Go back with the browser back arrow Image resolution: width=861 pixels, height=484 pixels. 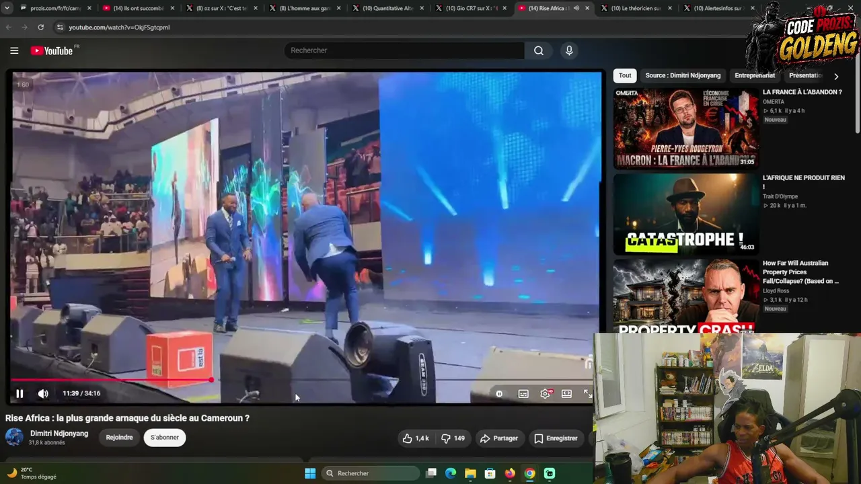9,28
